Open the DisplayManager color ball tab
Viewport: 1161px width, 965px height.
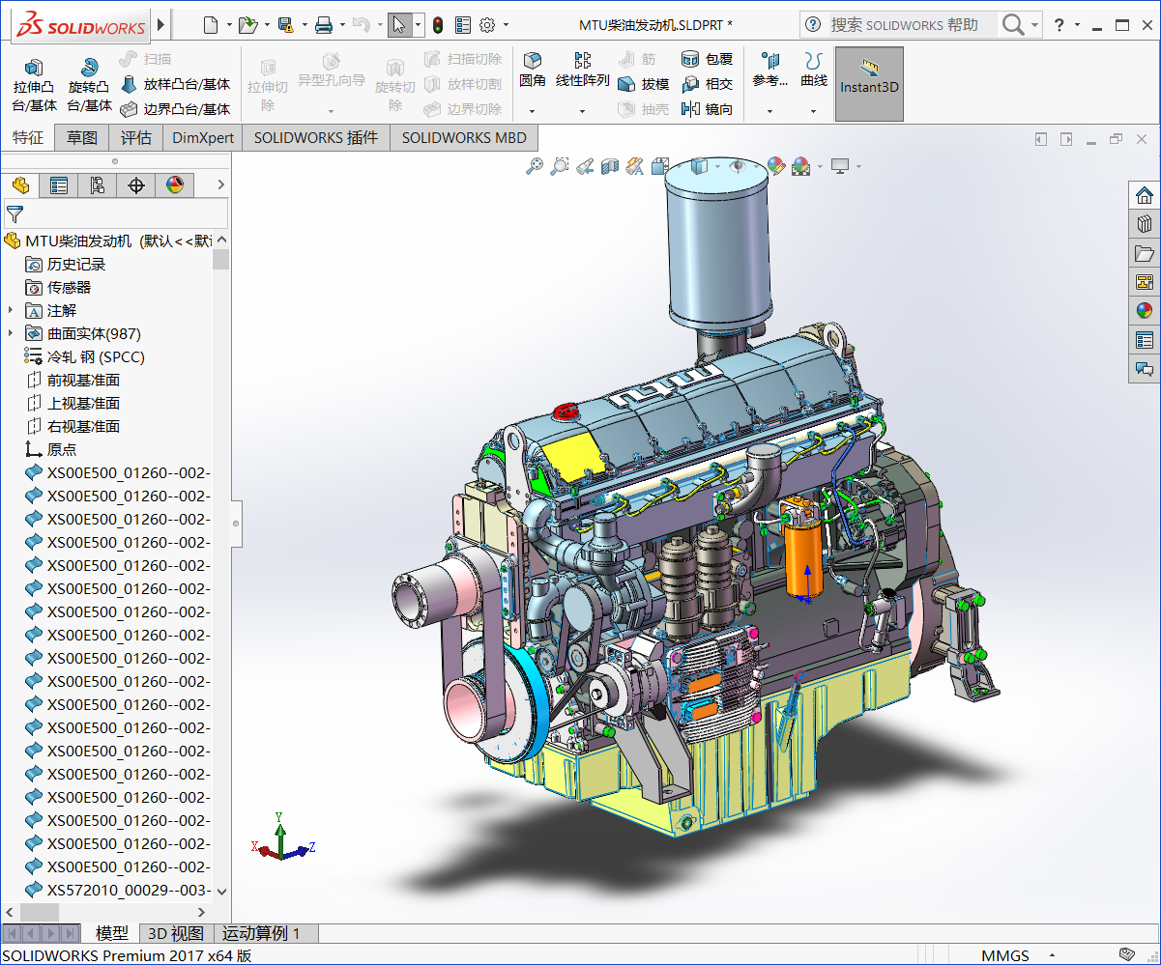click(x=175, y=185)
